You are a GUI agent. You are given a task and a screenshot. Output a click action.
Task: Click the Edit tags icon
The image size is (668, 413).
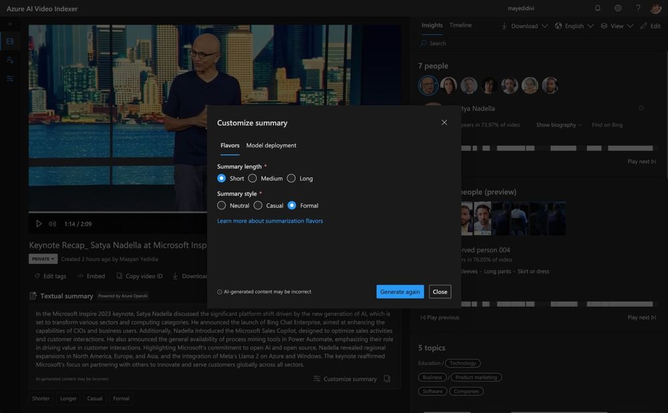point(37,276)
